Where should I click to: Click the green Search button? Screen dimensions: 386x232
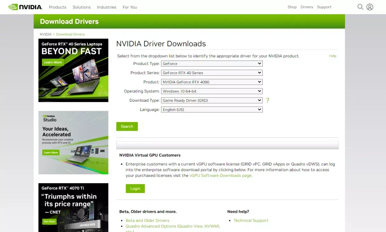tap(127, 126)
